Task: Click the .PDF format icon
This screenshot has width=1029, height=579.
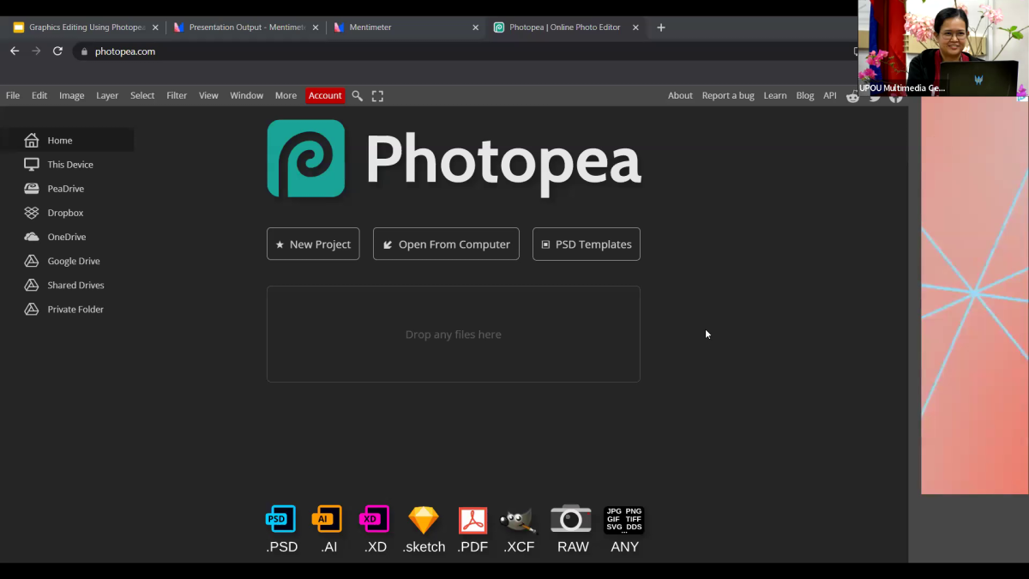Action: (x=472, y=520)
